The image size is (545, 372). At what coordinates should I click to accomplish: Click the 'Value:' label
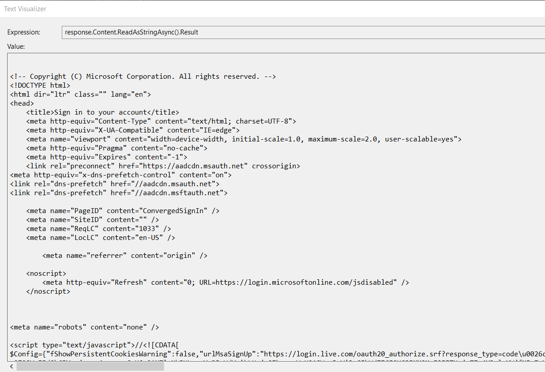[16, 46]
